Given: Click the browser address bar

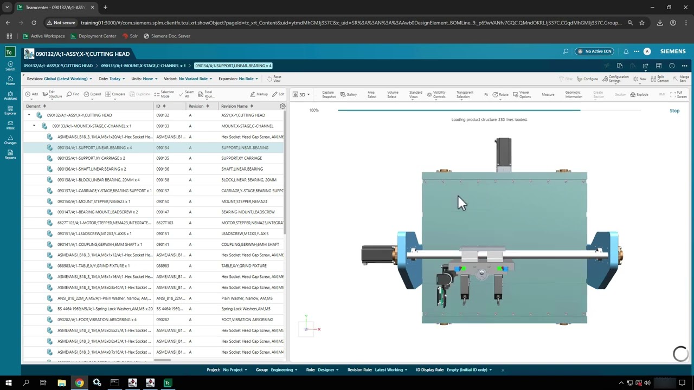Looking at the screenshot, I should pos(350,23).
